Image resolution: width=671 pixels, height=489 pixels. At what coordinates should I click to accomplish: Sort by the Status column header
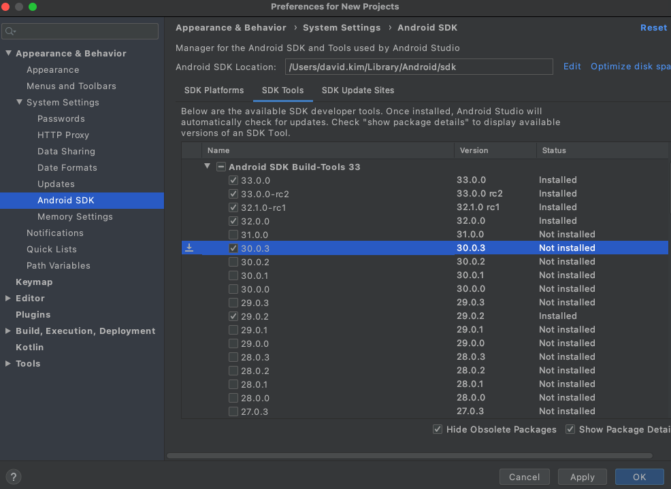click(x=602, y=150)
